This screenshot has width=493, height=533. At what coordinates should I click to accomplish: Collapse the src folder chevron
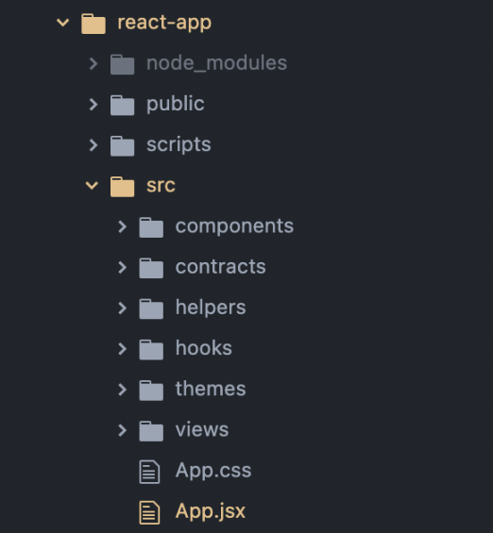tap(92, 186)
